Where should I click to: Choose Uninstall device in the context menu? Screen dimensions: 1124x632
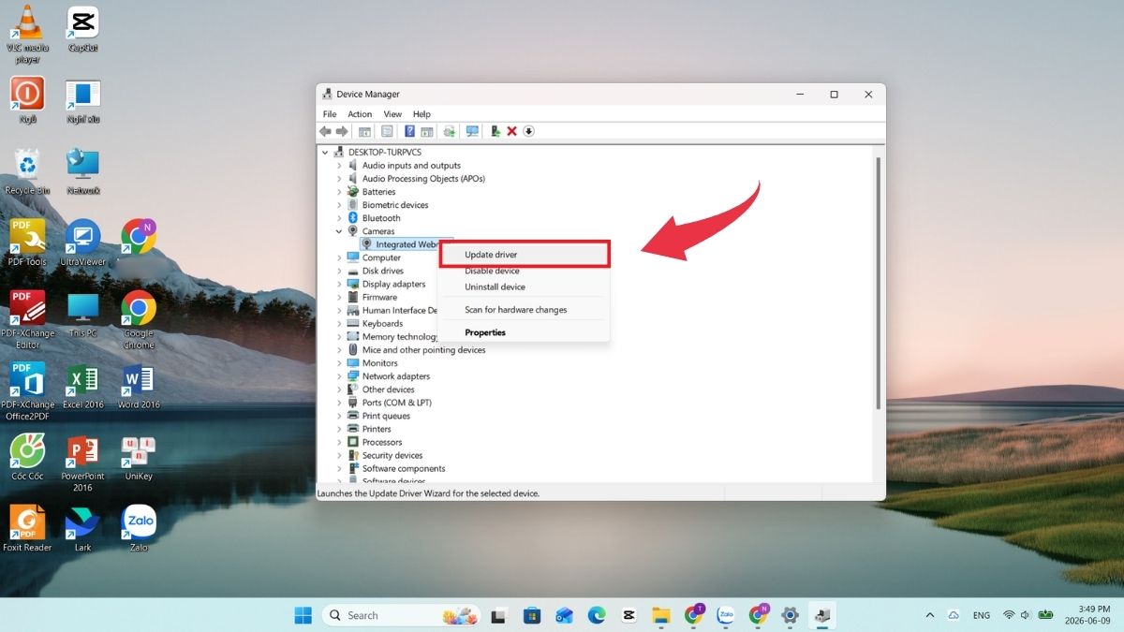click(x=525, y=287)
